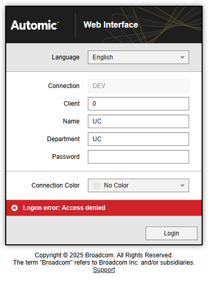The width and height of the screenshot is (212, 286).
Task: Select the Department input field
Action: [138, 139]
